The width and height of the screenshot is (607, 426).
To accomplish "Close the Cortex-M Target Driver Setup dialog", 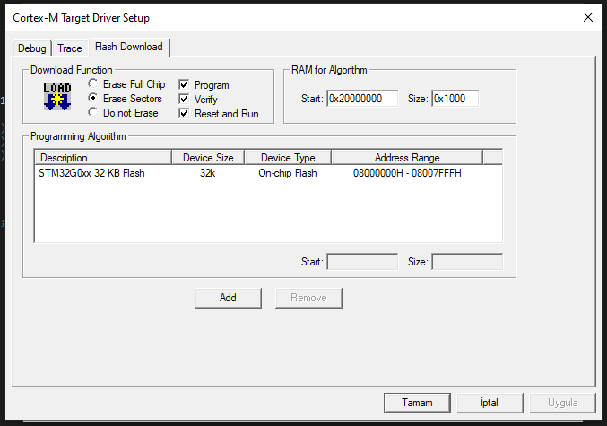I will 588,17.
